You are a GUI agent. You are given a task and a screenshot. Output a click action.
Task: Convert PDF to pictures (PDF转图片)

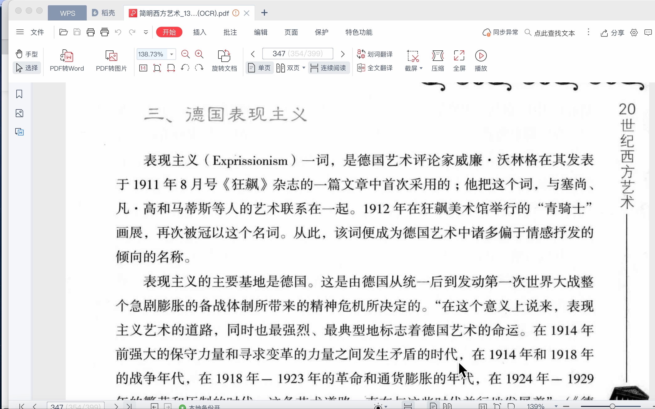pos(111,61)
